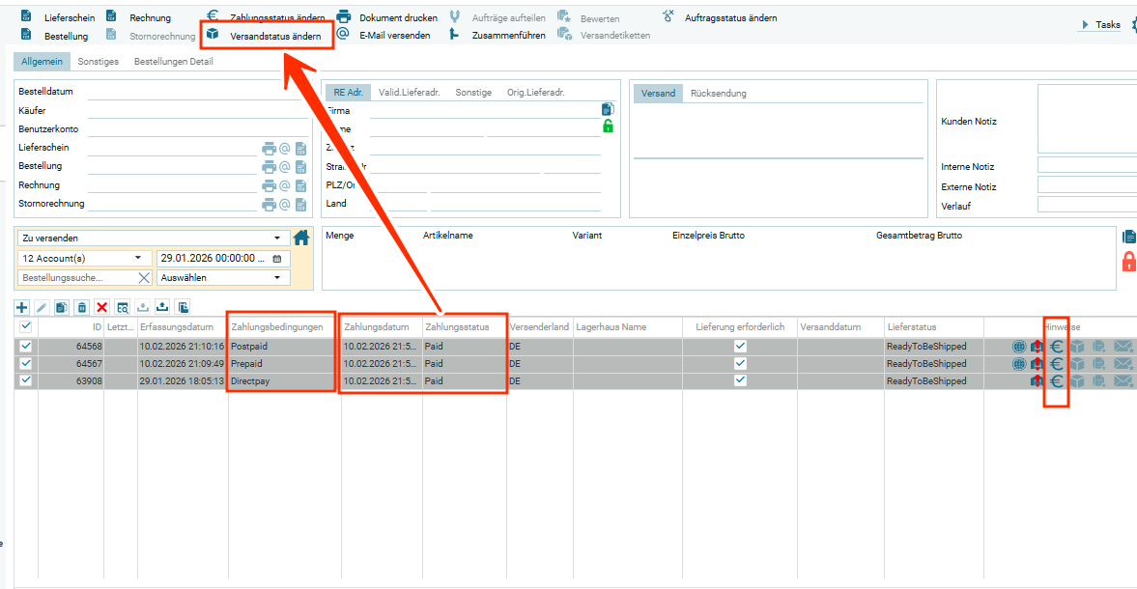Viewport: 1137px width, 589px height.
Task: Click the red padlock icon beside article list
Action: coord(1128,261)
